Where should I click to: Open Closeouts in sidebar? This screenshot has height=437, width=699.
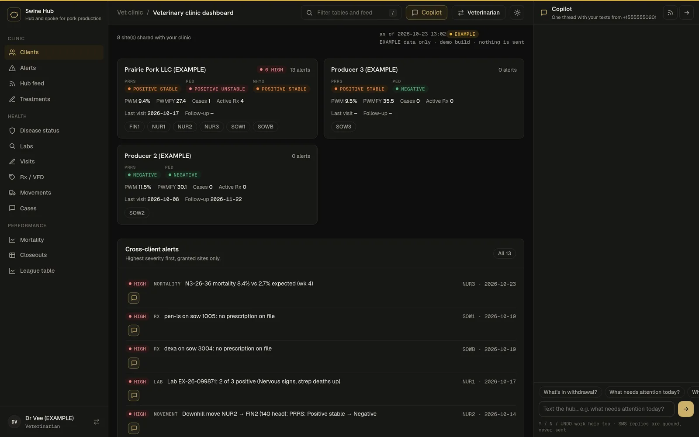(x=54, y=255)
